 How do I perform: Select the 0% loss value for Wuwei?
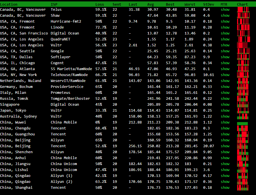click(98, 122)
